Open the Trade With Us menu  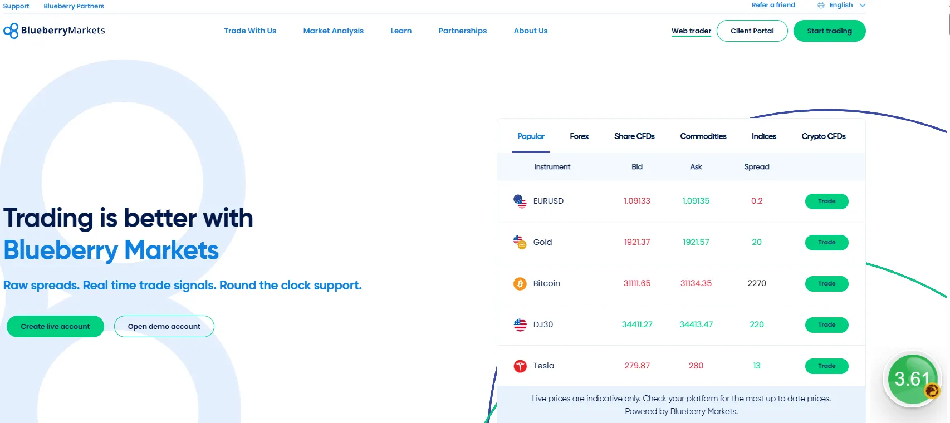(250, 31)
